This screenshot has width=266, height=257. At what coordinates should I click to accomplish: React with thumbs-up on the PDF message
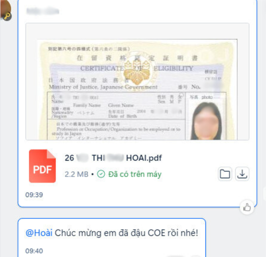click(247, 207)
